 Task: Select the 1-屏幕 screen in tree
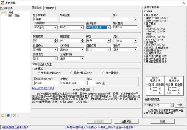tap(17, 16)
